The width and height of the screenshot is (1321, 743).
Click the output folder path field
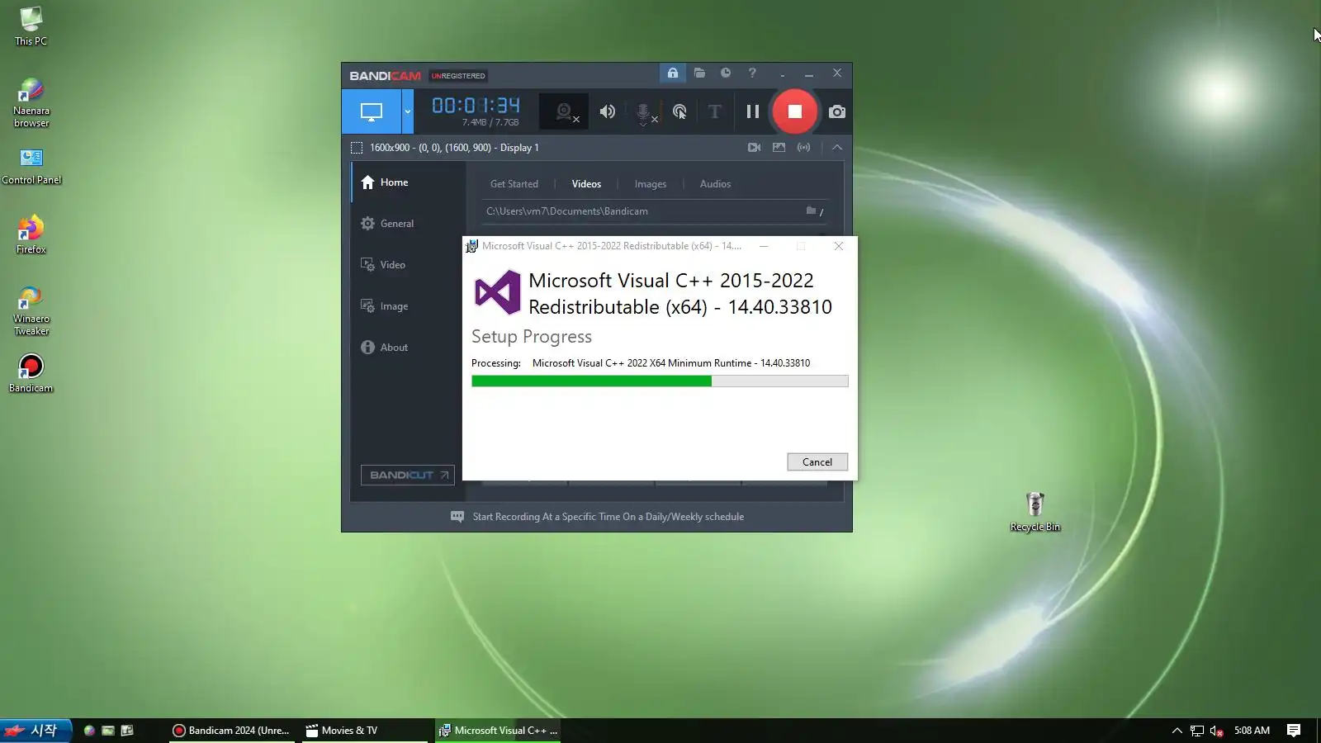(642, 211)
